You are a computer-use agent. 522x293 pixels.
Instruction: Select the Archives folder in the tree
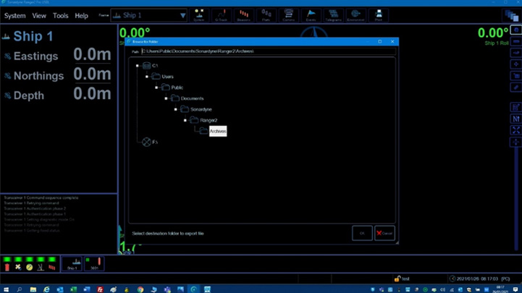[218, 131]
